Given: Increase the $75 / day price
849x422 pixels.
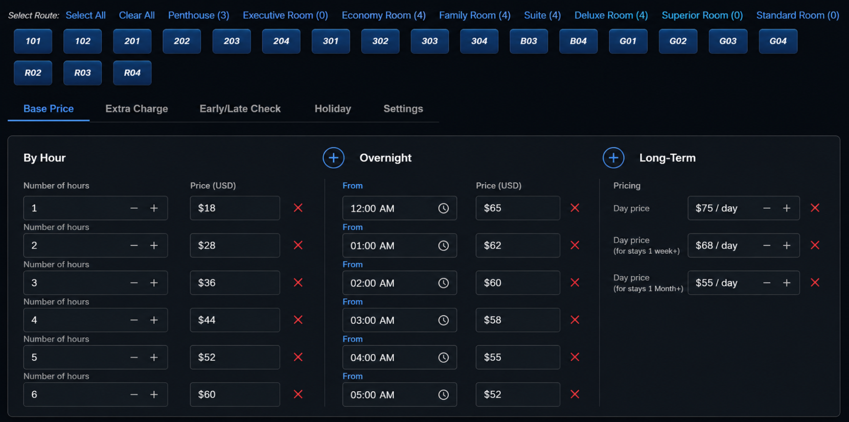Looking at the screenshot, I should [787, 208].
